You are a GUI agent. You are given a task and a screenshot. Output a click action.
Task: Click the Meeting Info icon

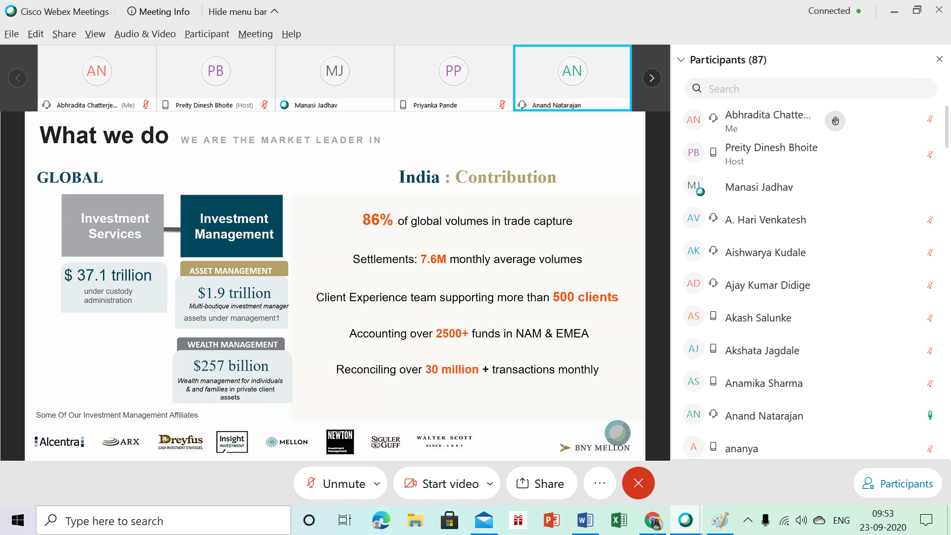[132, 11]
